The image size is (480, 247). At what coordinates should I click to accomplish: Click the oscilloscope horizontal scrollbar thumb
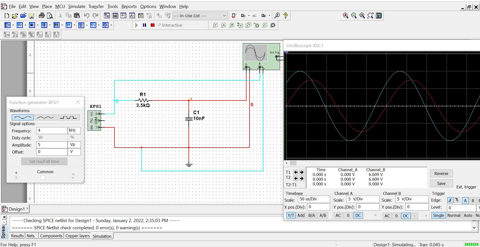pos(293,163)
